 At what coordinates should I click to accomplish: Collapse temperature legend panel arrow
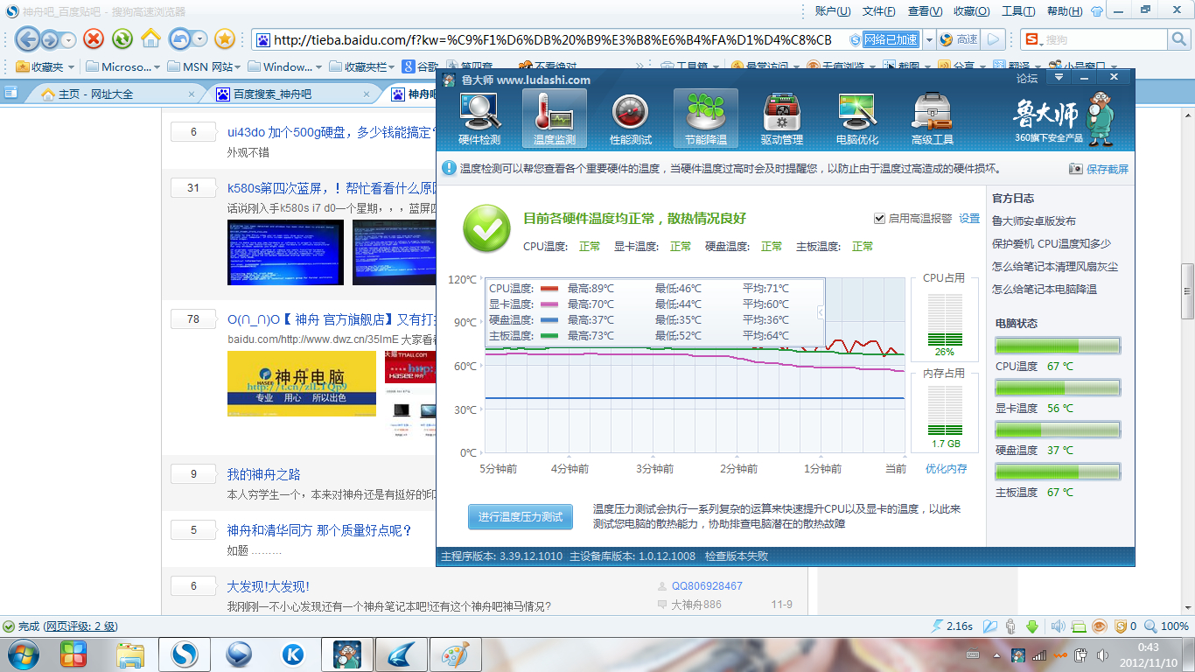(x=821, y=312)
